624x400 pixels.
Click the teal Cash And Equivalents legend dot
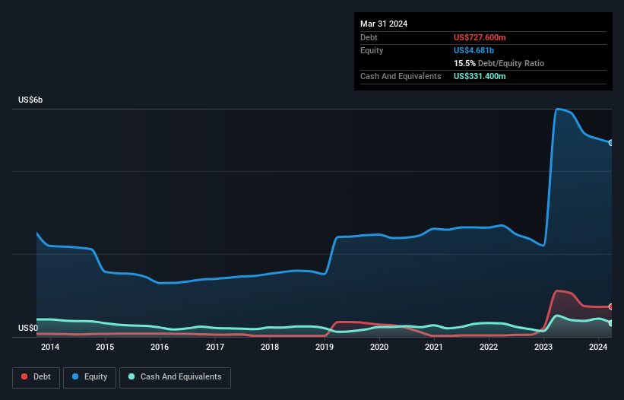tap(131, 376)
